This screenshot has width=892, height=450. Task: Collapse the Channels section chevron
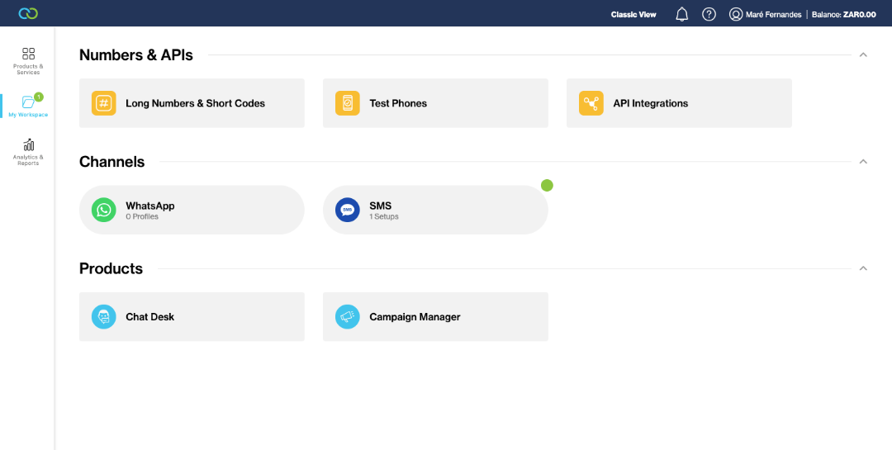coord(863,162)
